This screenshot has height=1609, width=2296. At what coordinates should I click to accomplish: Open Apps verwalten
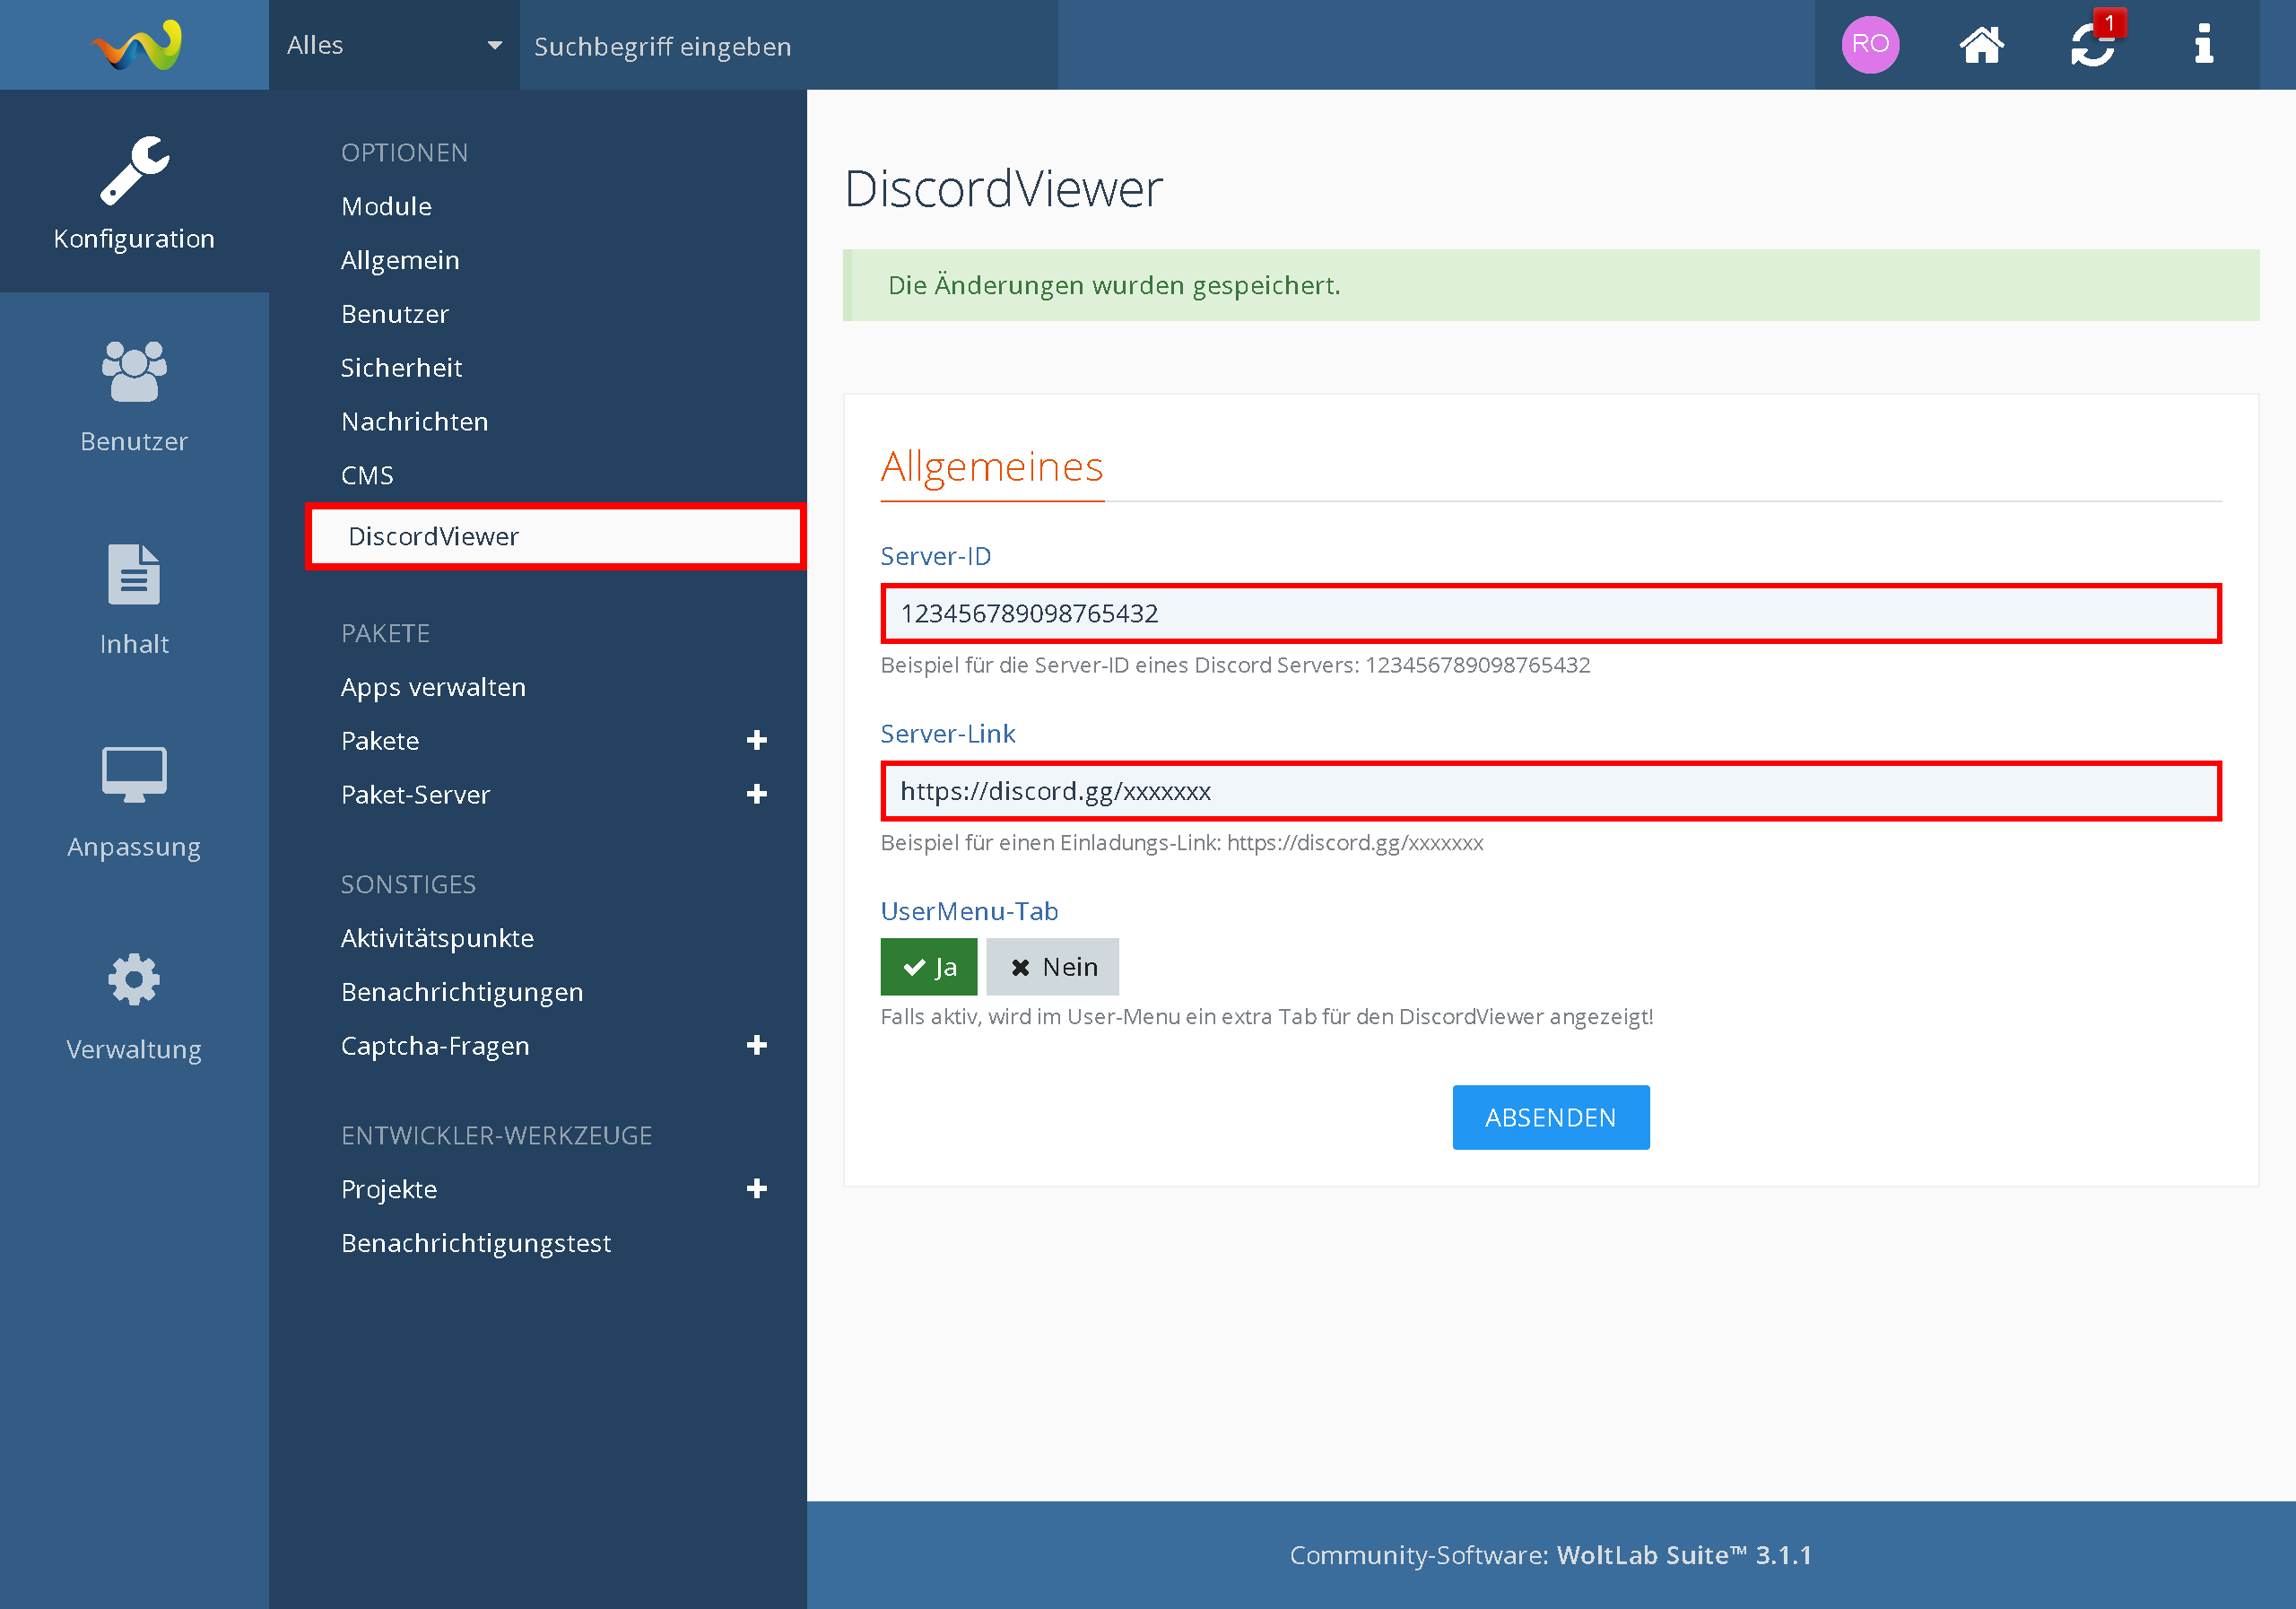433,687
